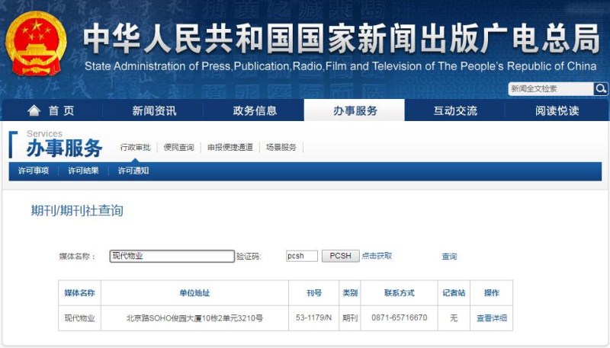The height and width of the screenshot is (348, 610).
Task: Click the home icon beside 首页
Action: [x=34, y=110]
